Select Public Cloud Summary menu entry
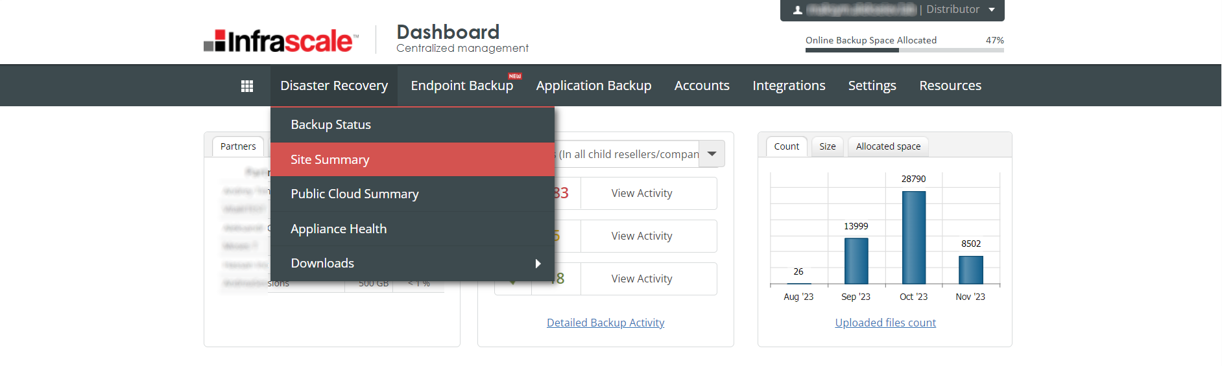Image resolution: width=1222 pixels, height=366 pixels. 413,194
